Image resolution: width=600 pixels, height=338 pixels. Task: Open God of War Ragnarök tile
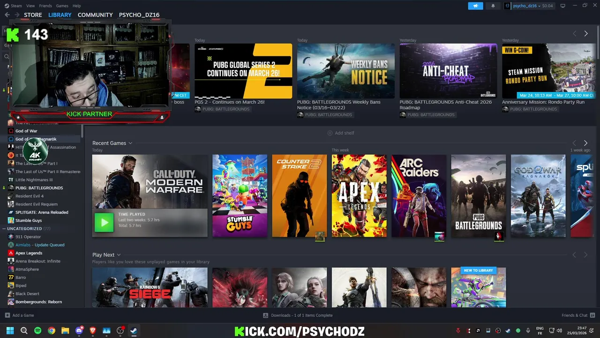click(538, 196)
